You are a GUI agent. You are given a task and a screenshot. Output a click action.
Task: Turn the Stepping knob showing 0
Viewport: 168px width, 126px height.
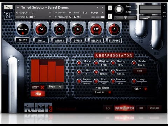click(114, 29)
